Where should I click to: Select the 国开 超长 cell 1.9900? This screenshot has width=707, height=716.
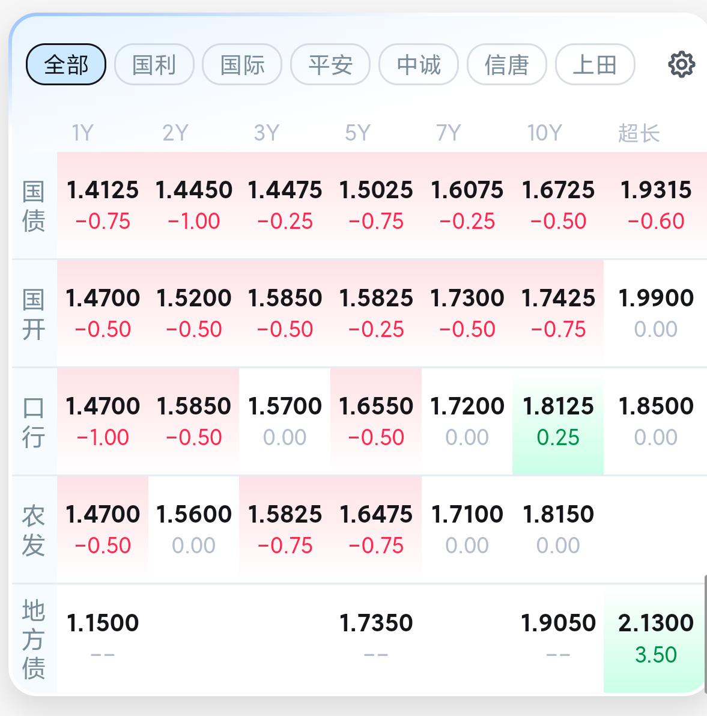coord(655,314)
